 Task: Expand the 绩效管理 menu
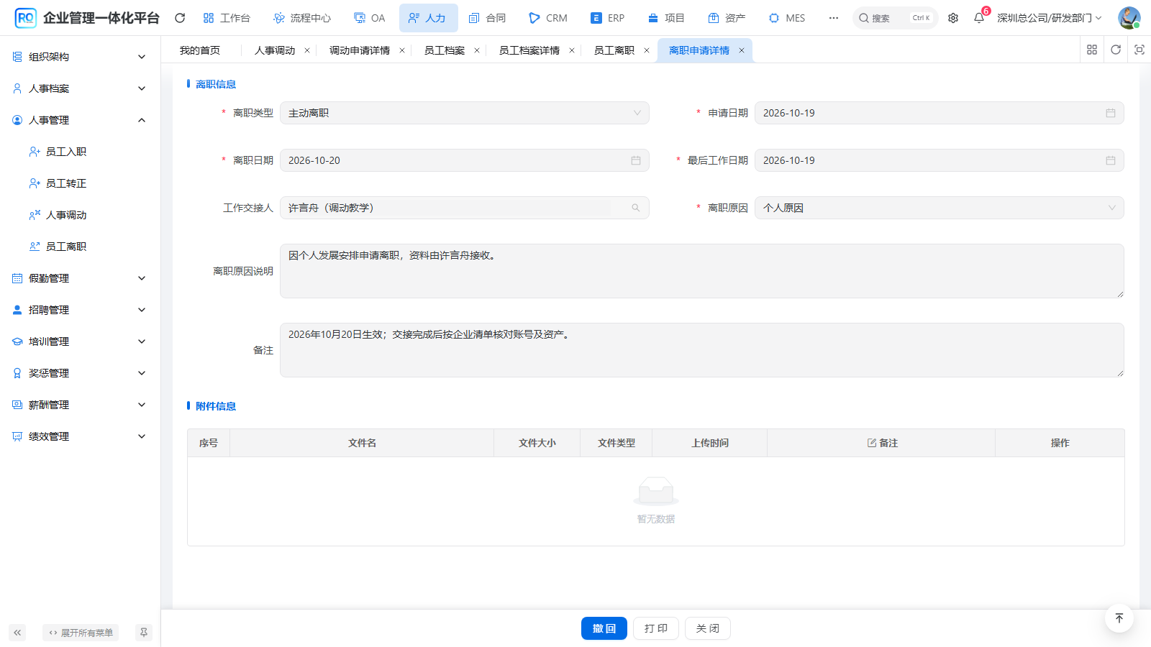[80, 436]
